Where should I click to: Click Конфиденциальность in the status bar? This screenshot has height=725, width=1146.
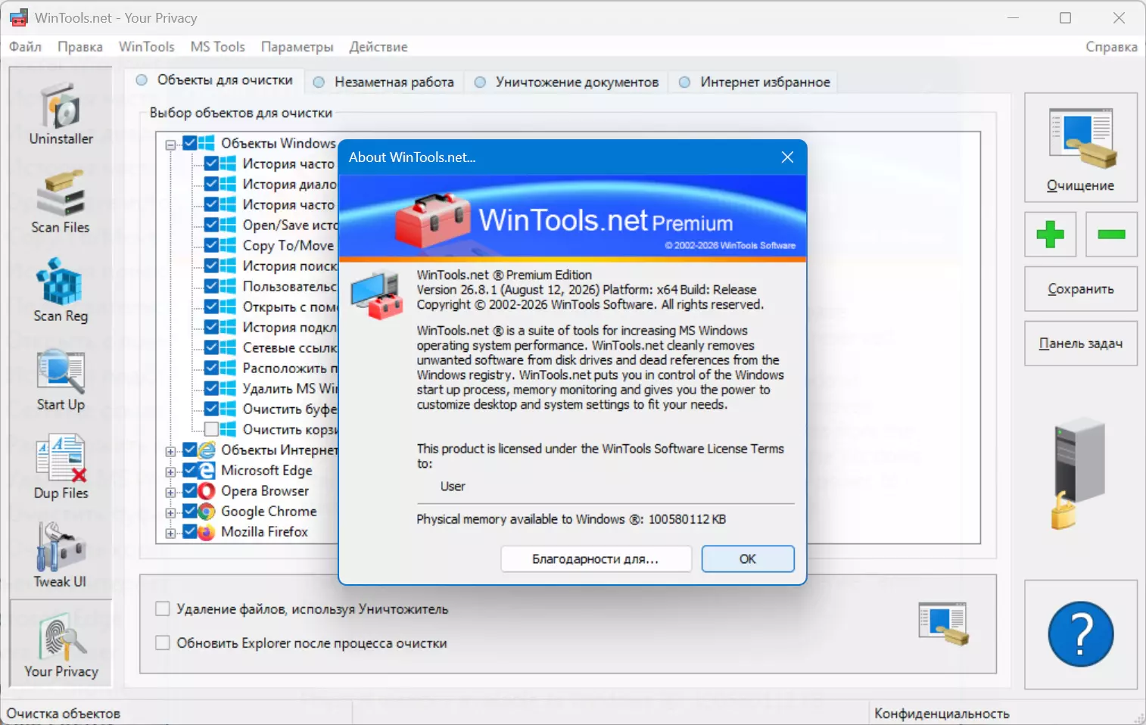pos(942,714)
